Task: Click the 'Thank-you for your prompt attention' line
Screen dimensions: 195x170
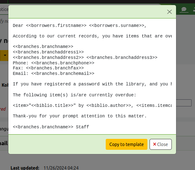Action: pos(80,116)
